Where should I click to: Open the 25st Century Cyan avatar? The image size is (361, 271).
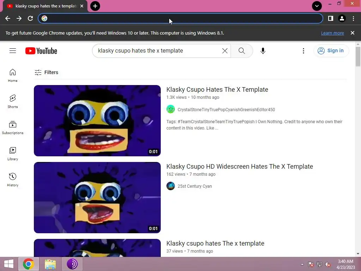171,186
